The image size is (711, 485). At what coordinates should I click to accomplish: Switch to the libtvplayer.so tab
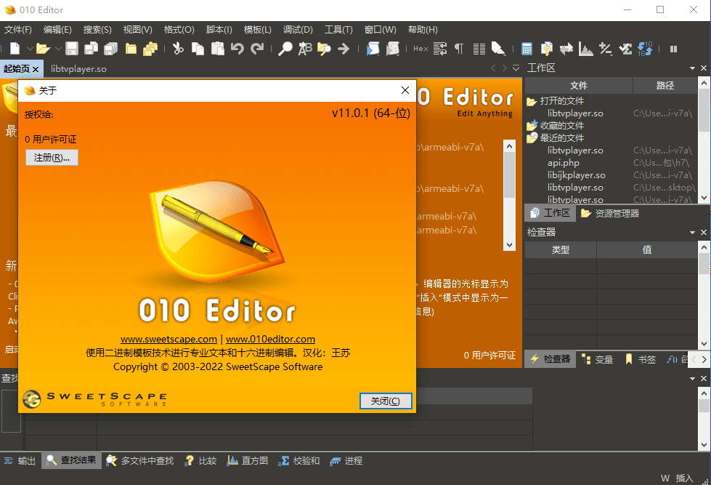(x=78, y=68)
